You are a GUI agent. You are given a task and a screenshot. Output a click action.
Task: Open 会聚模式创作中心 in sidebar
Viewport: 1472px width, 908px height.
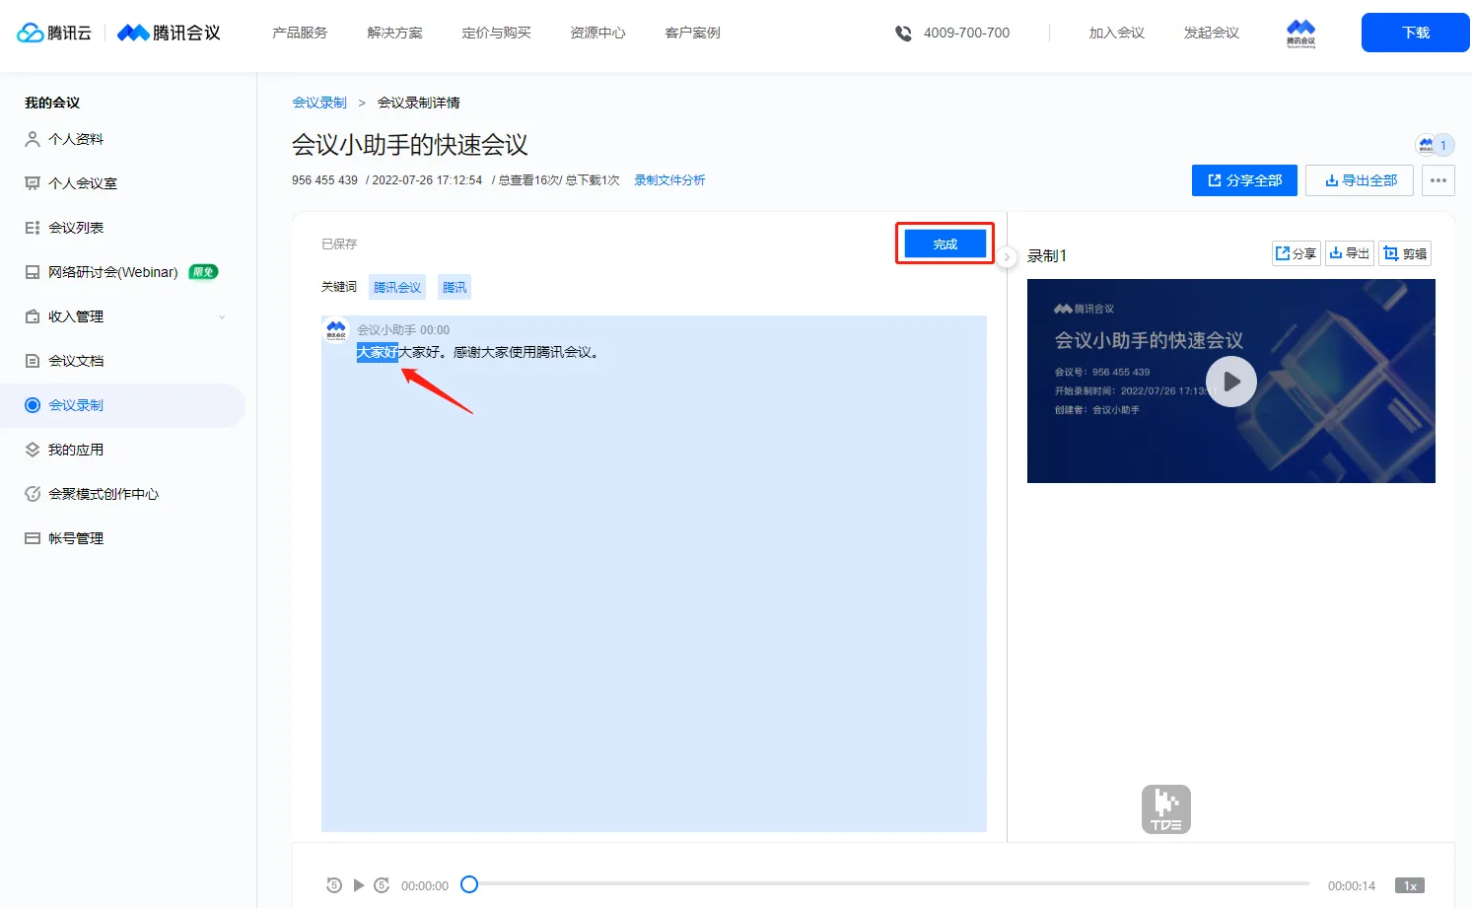104,494
